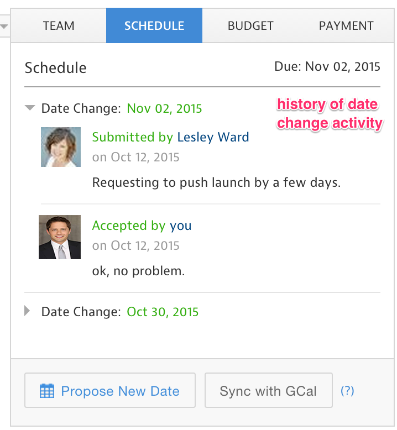Switch to the TEAM tab

(x=59, y=26)
